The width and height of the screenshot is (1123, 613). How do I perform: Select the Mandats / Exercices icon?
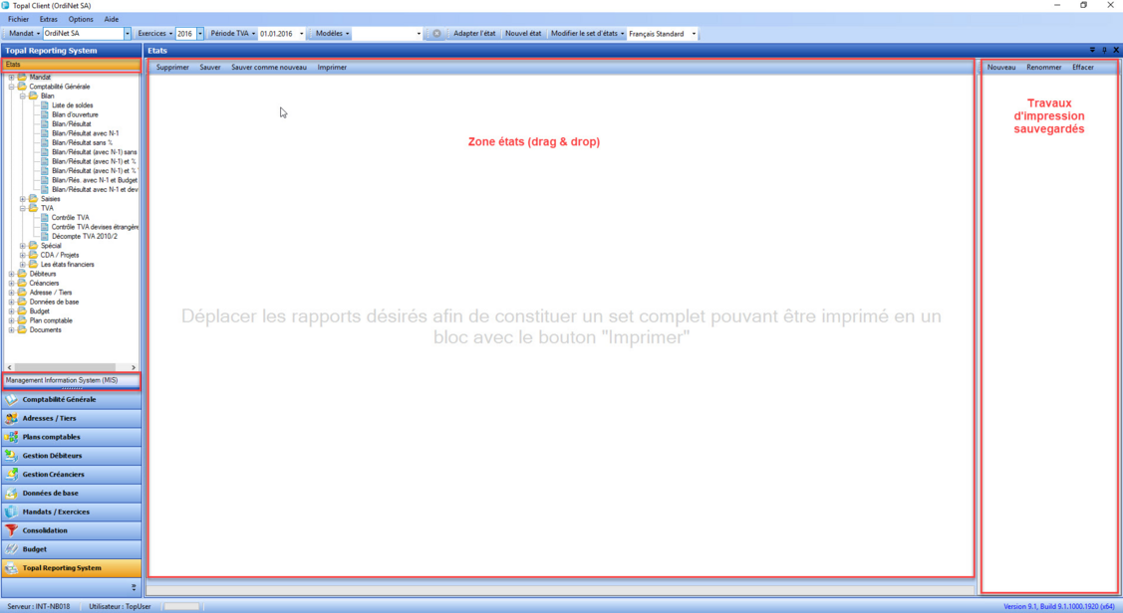pyautogui.click(x=12, y=511)
